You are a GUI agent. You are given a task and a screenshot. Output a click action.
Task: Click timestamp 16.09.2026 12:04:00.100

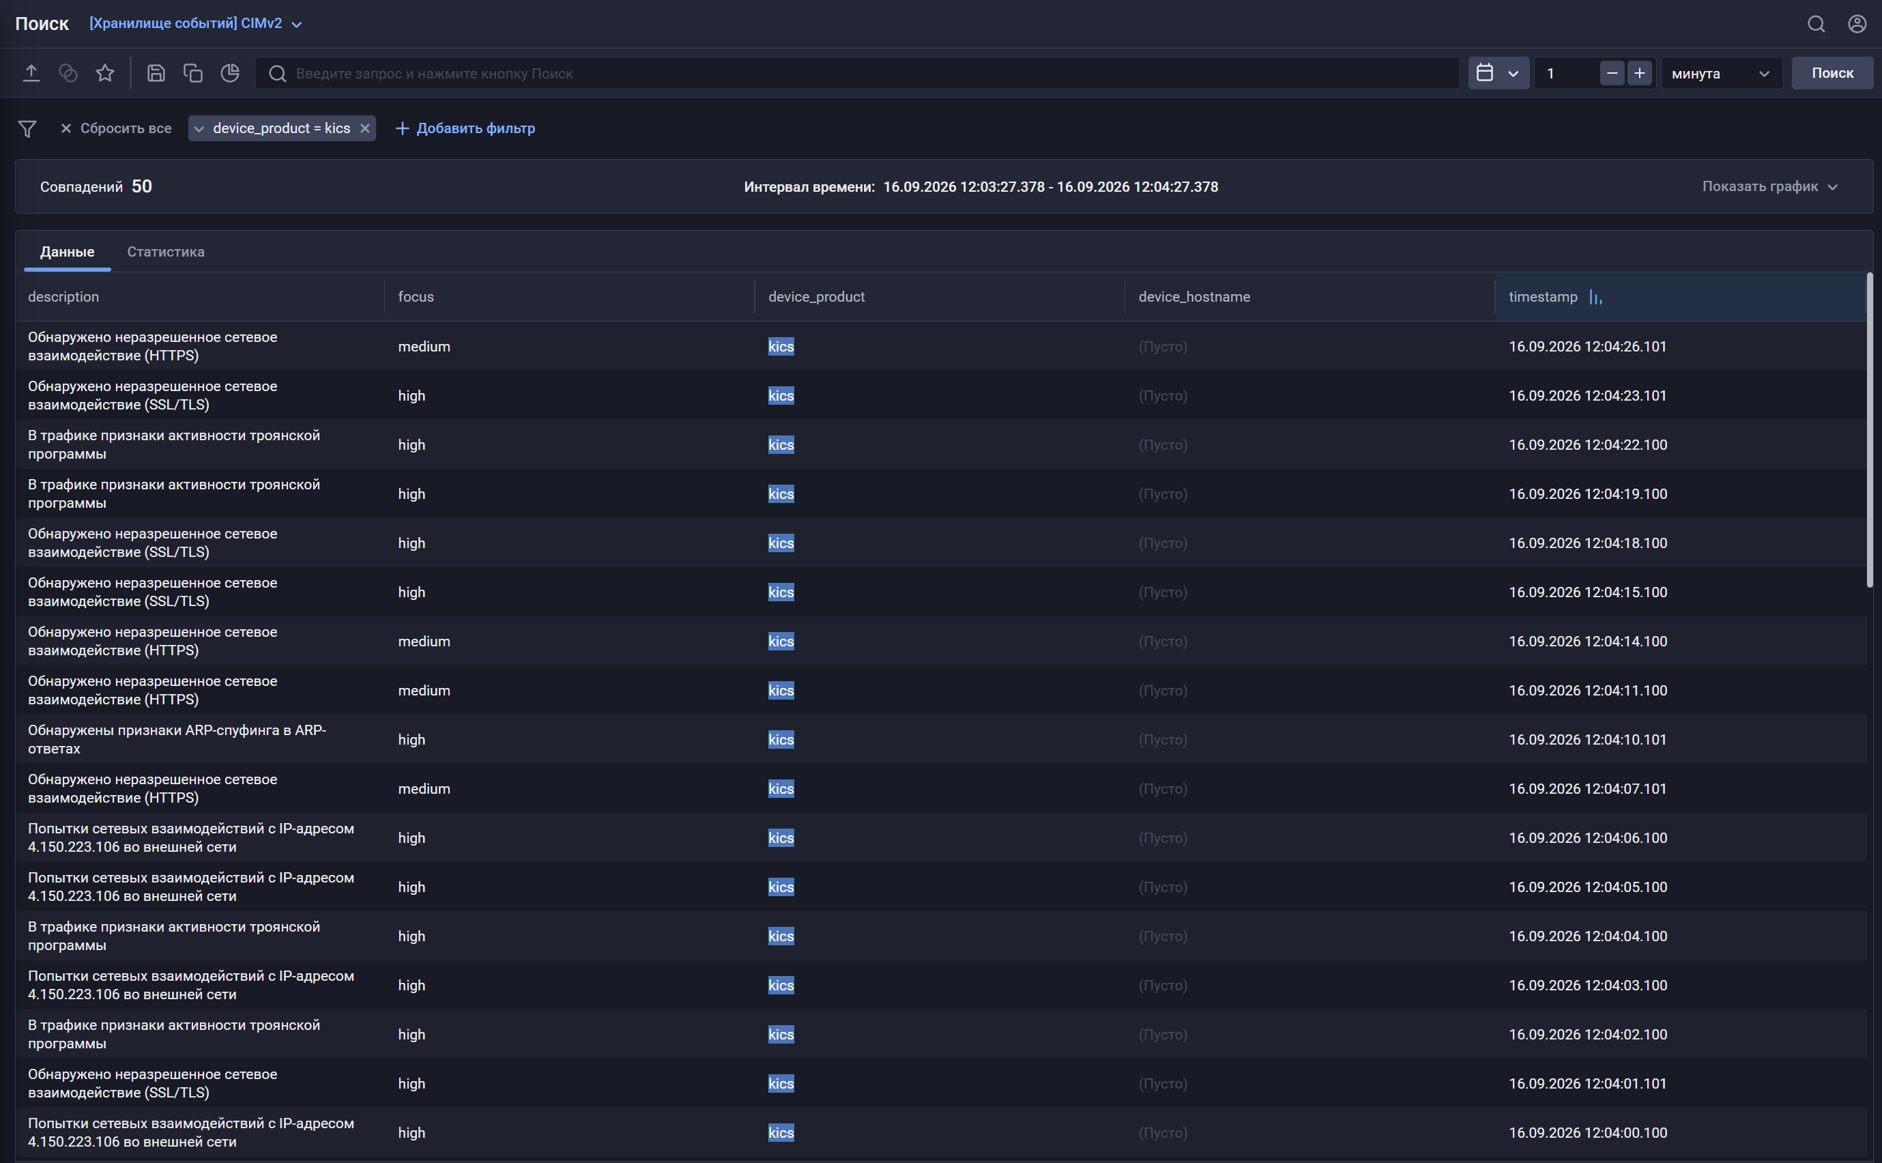[x=1587, y=1132]
